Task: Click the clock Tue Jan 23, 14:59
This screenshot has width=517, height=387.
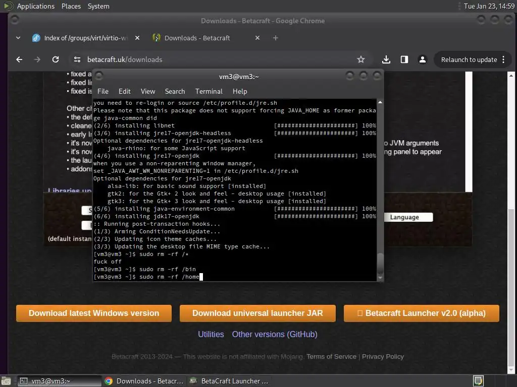Action: click(489, 6)
